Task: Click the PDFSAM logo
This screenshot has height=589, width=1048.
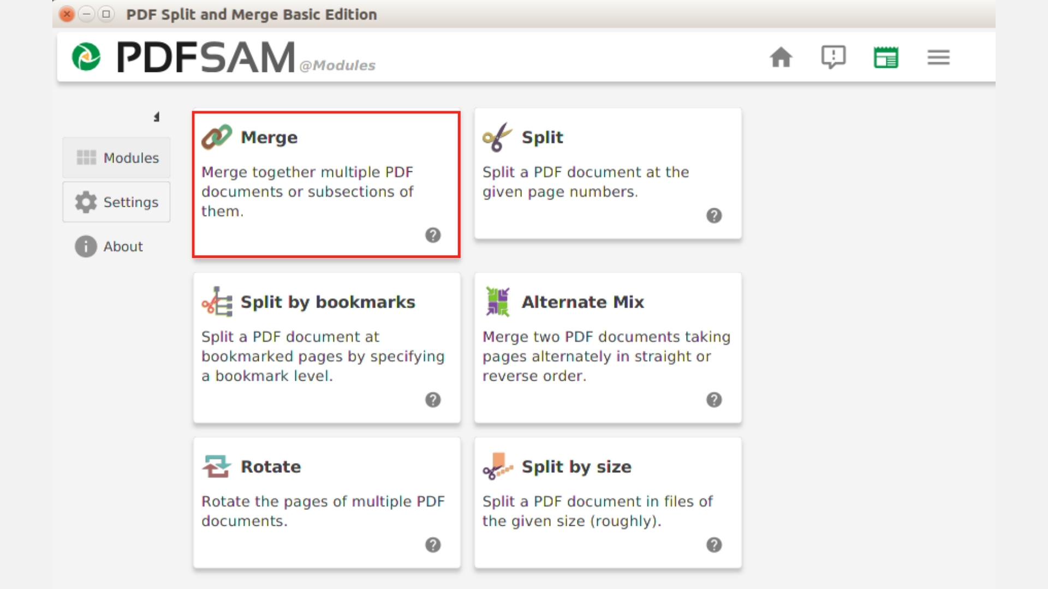Action: (86, 57)
